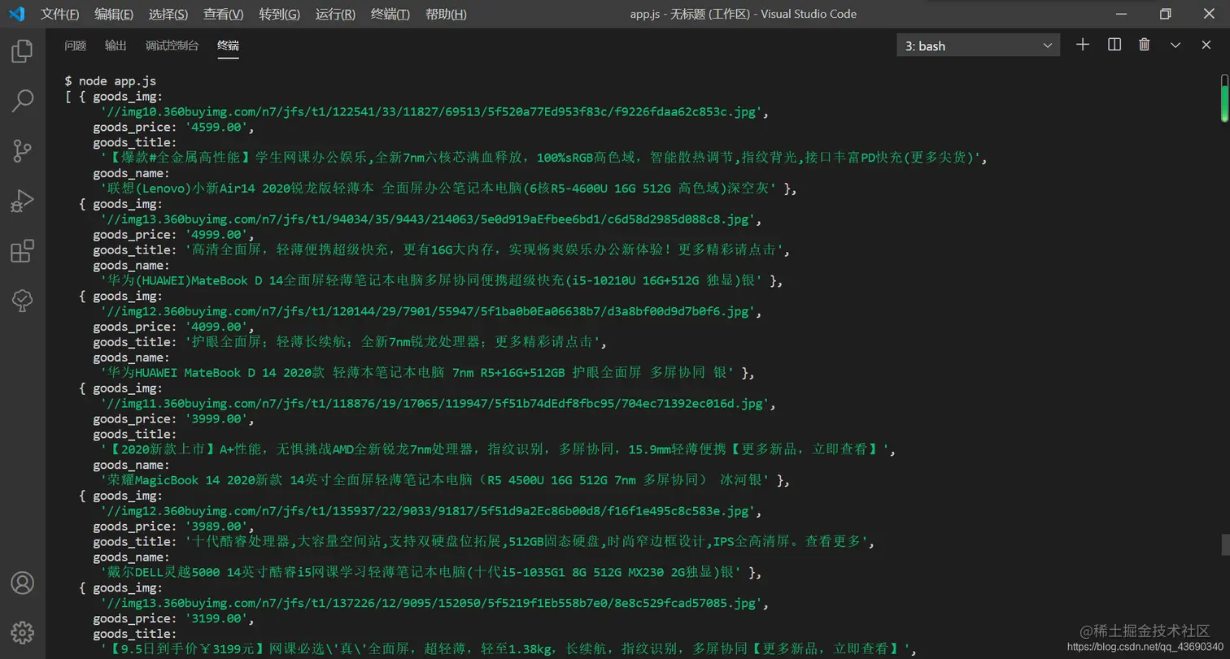Open the tree-shaped extension icon in activity bar

click(22, 301)
